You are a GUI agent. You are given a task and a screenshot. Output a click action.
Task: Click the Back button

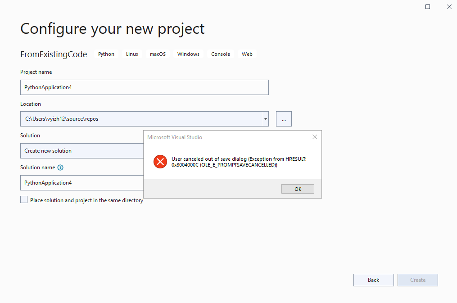pos(373,280)
